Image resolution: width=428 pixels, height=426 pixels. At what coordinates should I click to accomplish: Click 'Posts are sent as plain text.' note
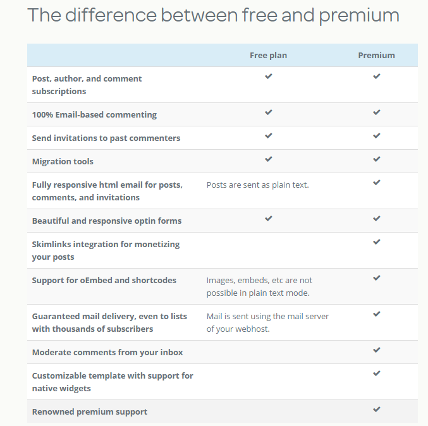[x=258, y=185]
